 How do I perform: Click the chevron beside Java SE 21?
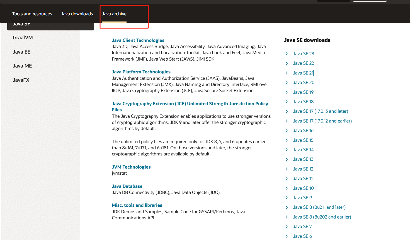tap(287, 73)
